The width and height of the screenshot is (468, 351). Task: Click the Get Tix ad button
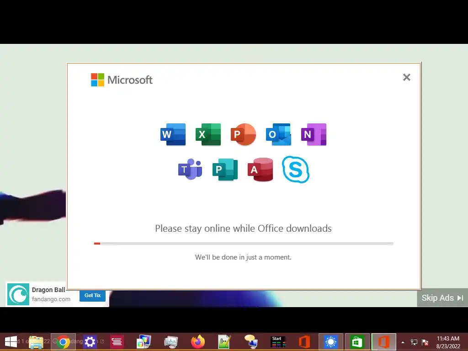point(92,295)
